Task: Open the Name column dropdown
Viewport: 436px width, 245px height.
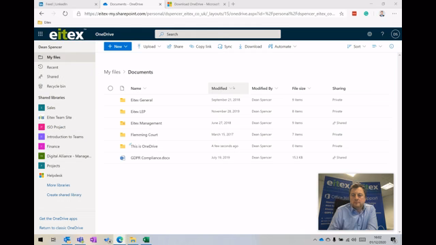Action: point(145,88)
